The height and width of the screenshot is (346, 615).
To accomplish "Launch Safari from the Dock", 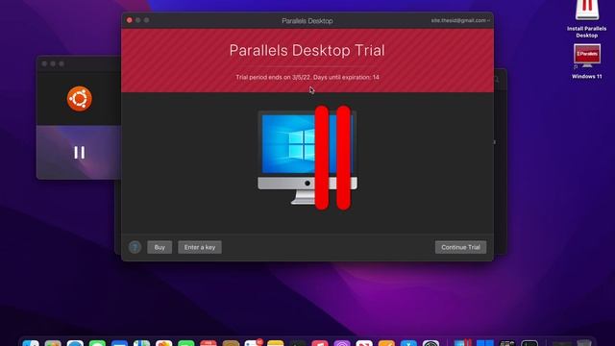I will tap(75, 343).
